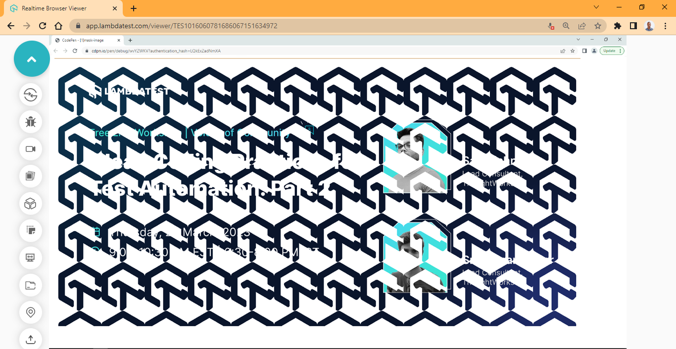This screenshot has height=349, width=676.
Task: Bookmark the LambdaTest viewer page with the star
Action: pos(598,26)
